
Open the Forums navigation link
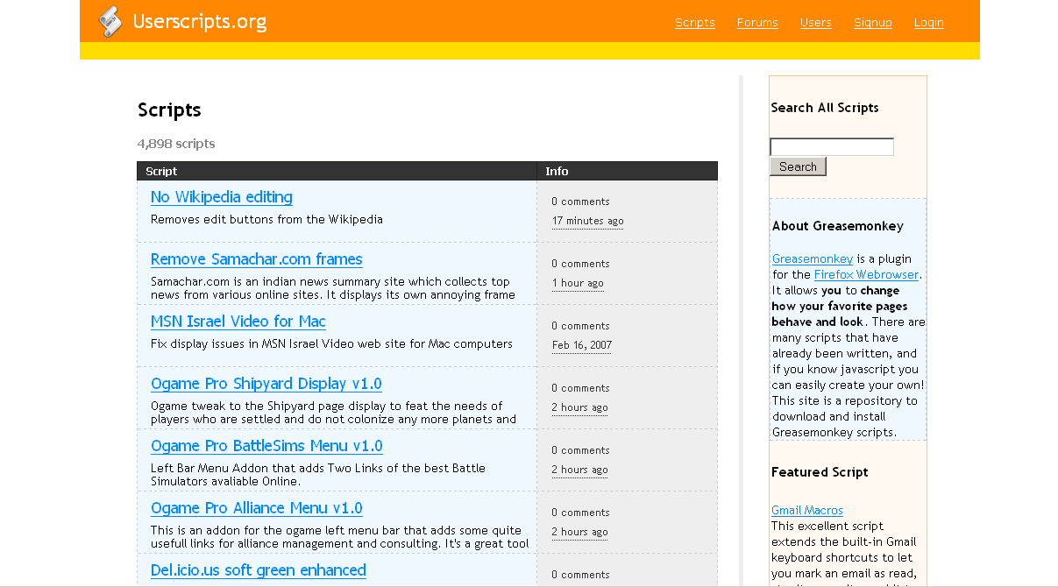pyautogui.click(x=756, y=22)
